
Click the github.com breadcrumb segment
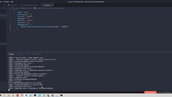point(50,8)
